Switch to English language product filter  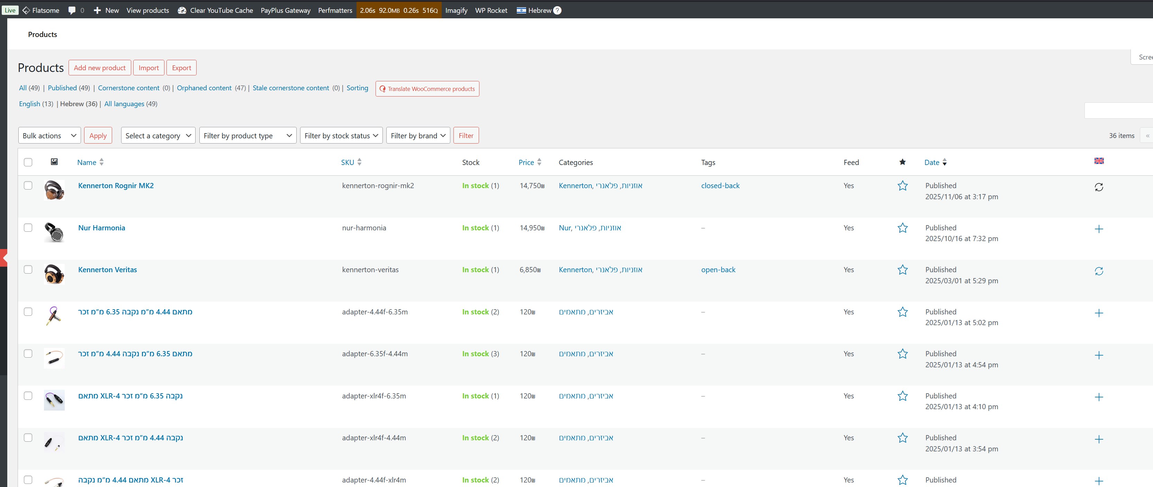29,104
